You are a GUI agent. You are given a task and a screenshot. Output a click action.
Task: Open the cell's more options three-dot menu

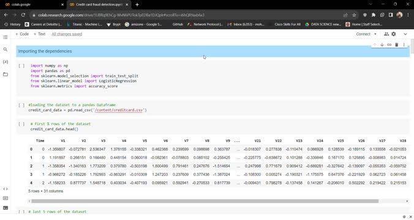(x=404, y=45)
